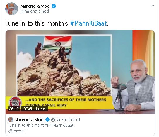Screen dimensions: 159x137
Task: Click the 36:13 duration badge
Action: (x=14, y=109)
